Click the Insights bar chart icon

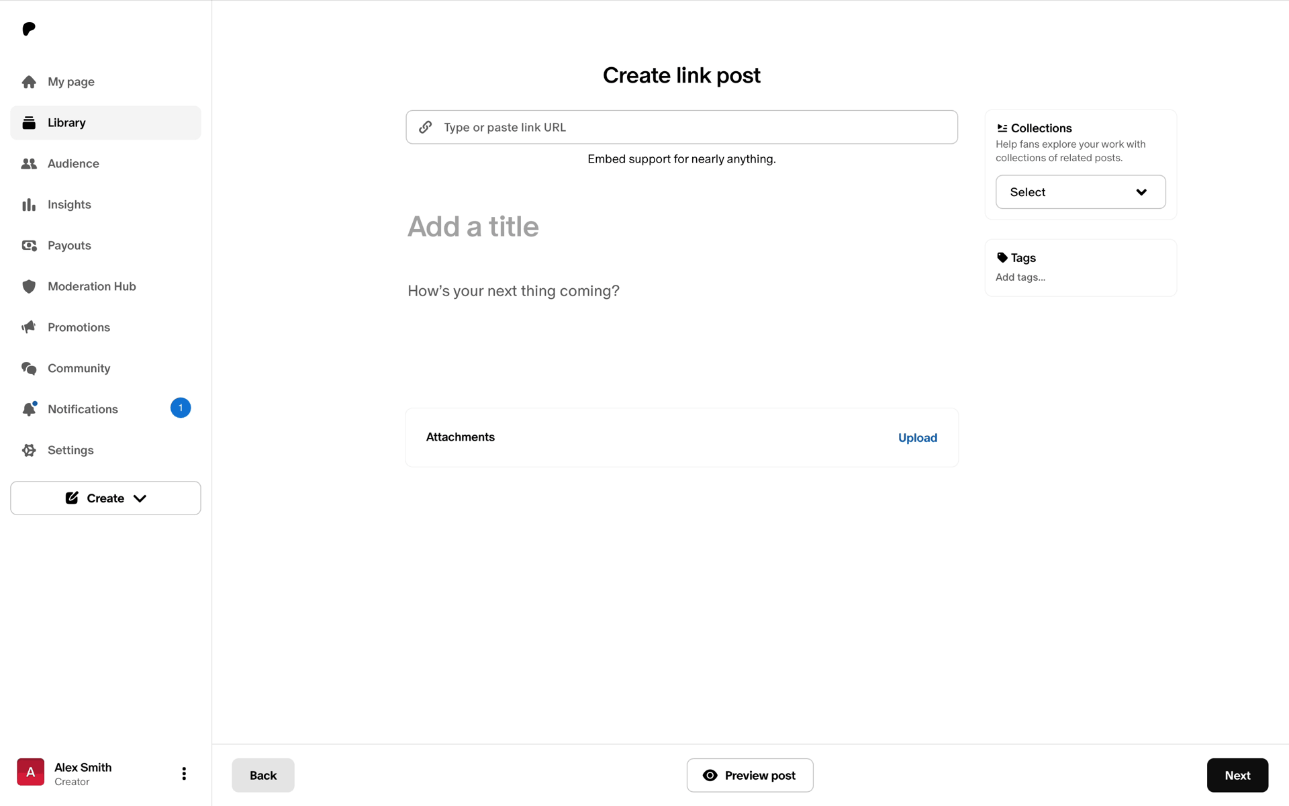pos(29,205)
